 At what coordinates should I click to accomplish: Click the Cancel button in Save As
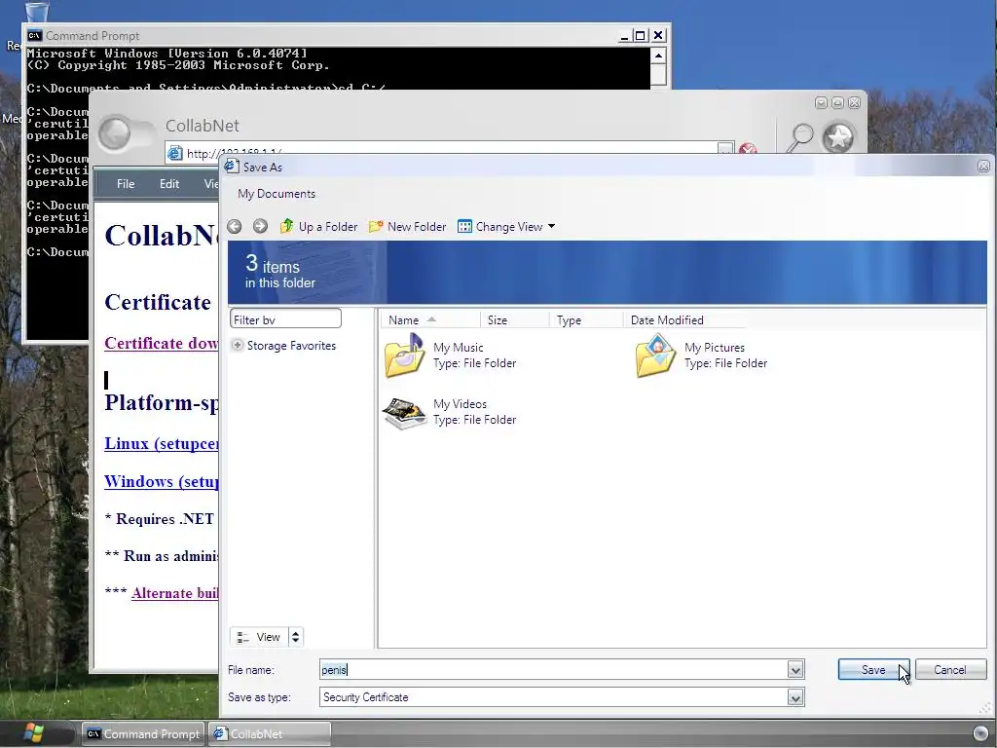click(950, 669)
